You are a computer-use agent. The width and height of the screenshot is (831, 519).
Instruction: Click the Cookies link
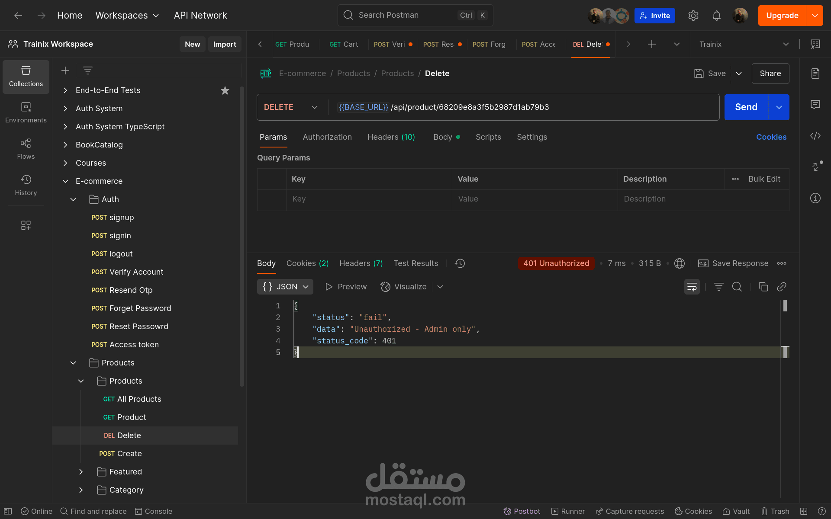point(771,137)
